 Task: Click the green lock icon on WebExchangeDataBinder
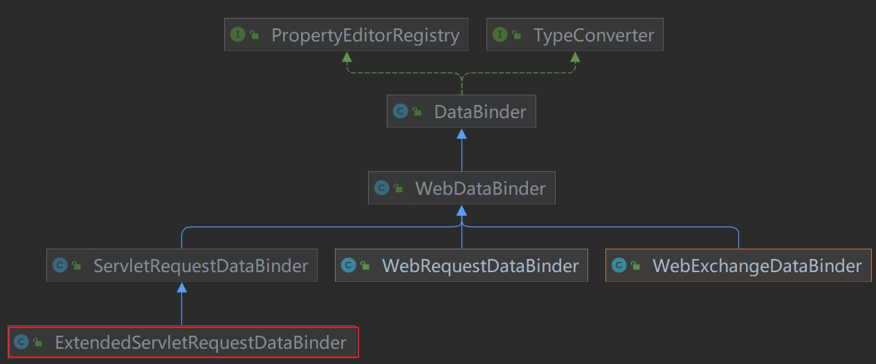coord(635,266)
